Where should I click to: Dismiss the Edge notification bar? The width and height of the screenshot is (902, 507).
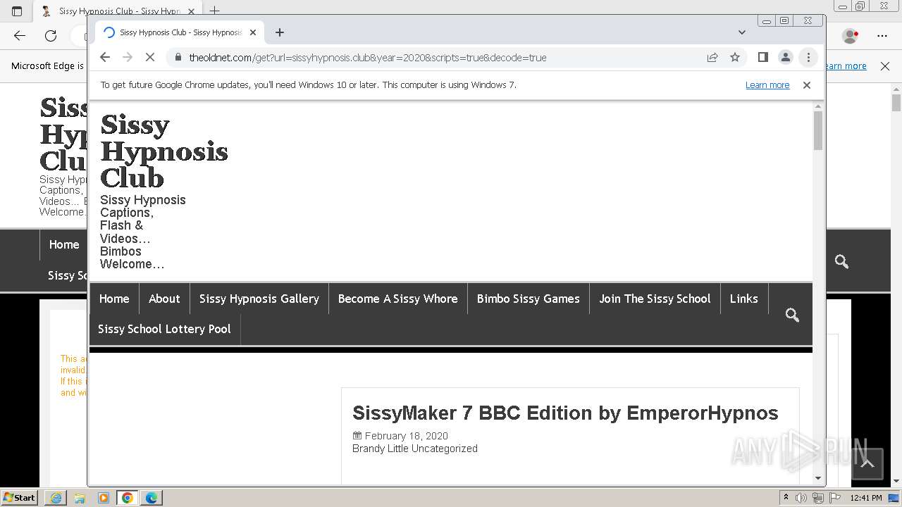[x=885, y=66]
